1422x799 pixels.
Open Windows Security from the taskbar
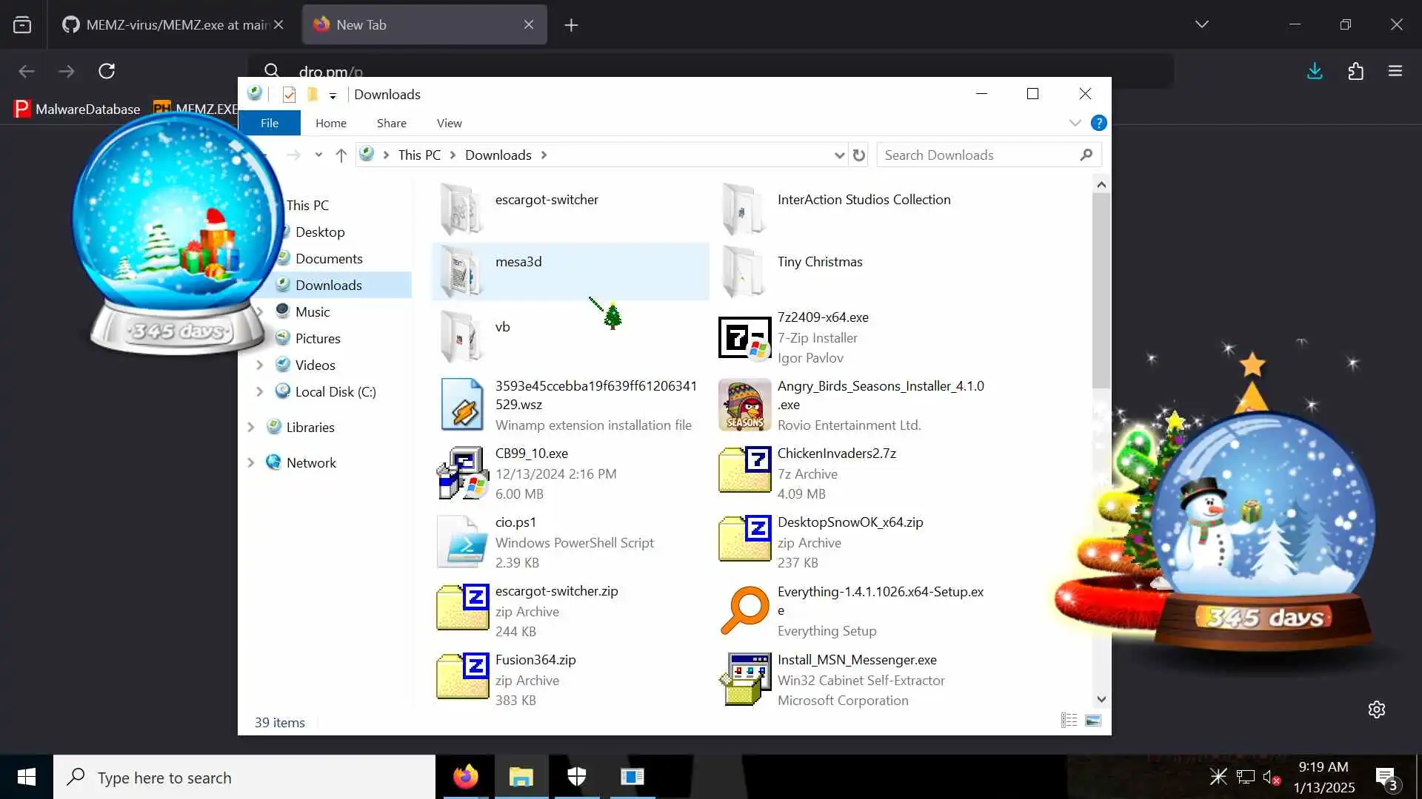point(576,777)
